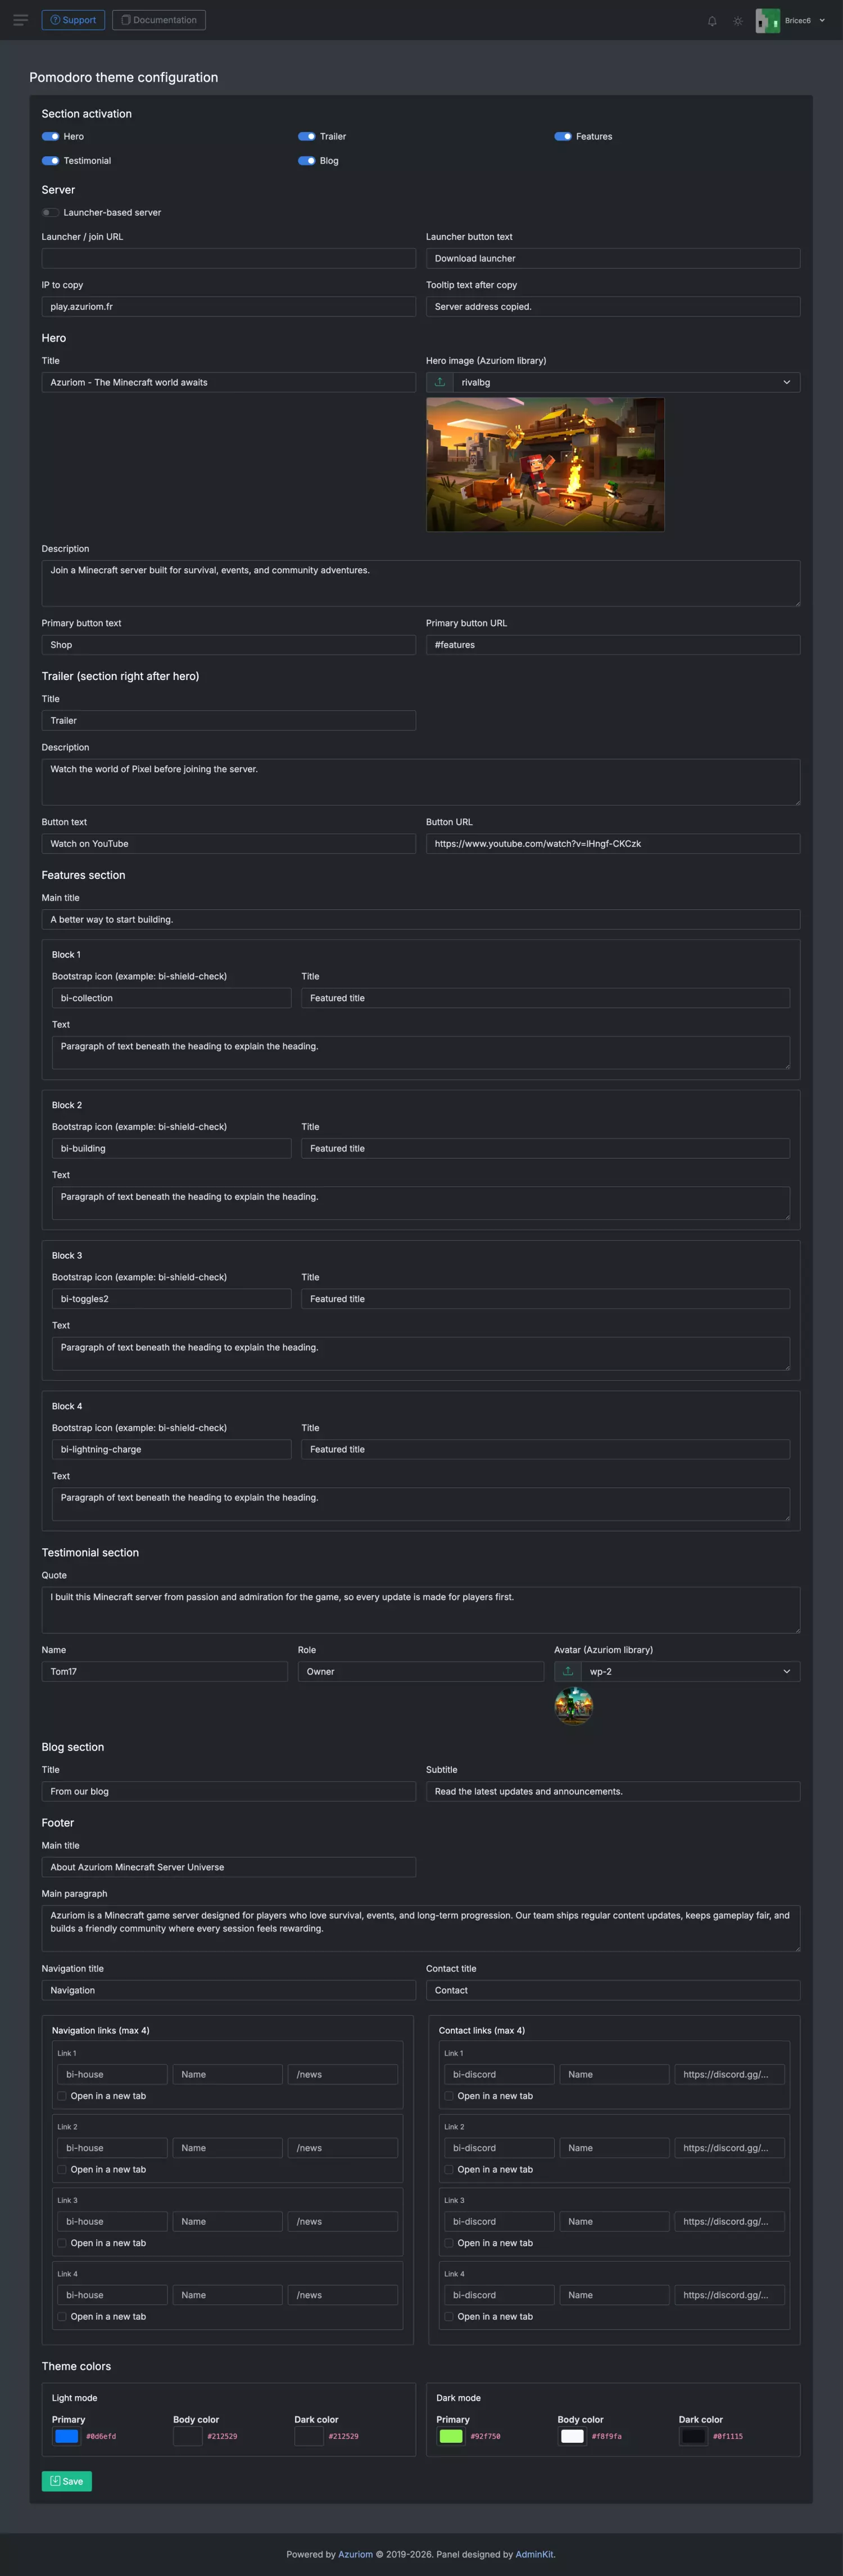Disable the Hero section toggle

(x=50, y=136)
